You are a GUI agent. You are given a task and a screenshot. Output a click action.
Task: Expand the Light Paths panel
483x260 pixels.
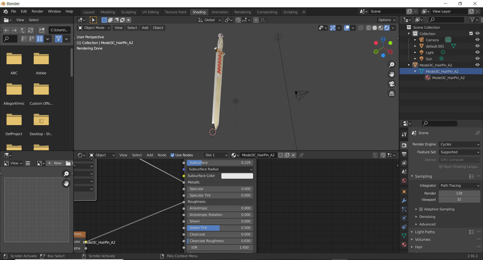click(x=425, y=232)
